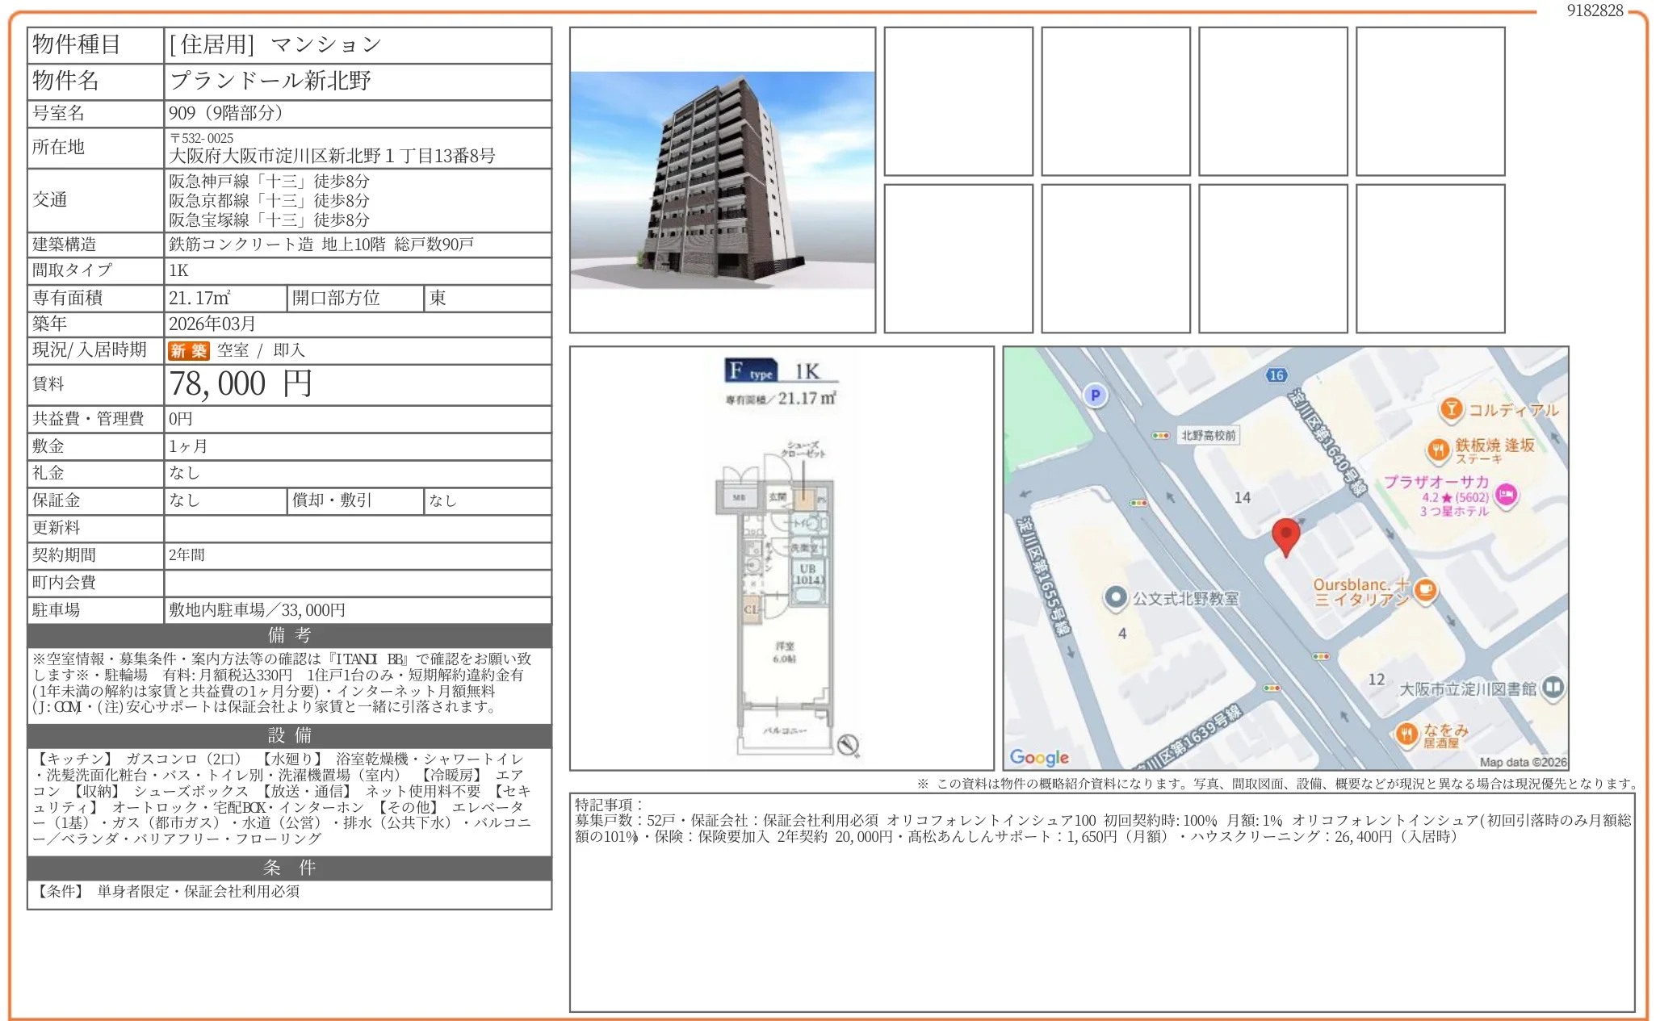Click the first empty photo slot
Screen dimensions: 1660x1021
click(958, 102)
